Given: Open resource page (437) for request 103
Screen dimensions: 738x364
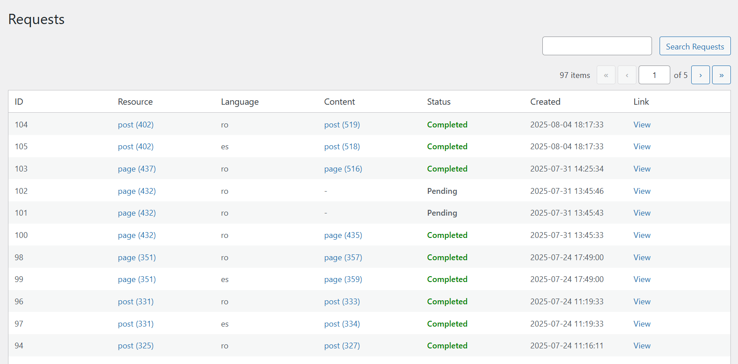Looking at the screenshot, I should click(x=137, y=169).
